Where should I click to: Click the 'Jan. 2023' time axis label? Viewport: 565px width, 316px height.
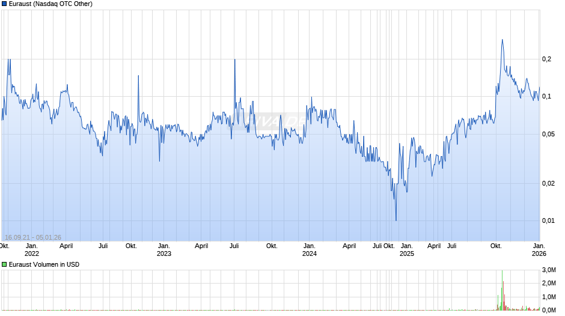(x=164, y=250)
